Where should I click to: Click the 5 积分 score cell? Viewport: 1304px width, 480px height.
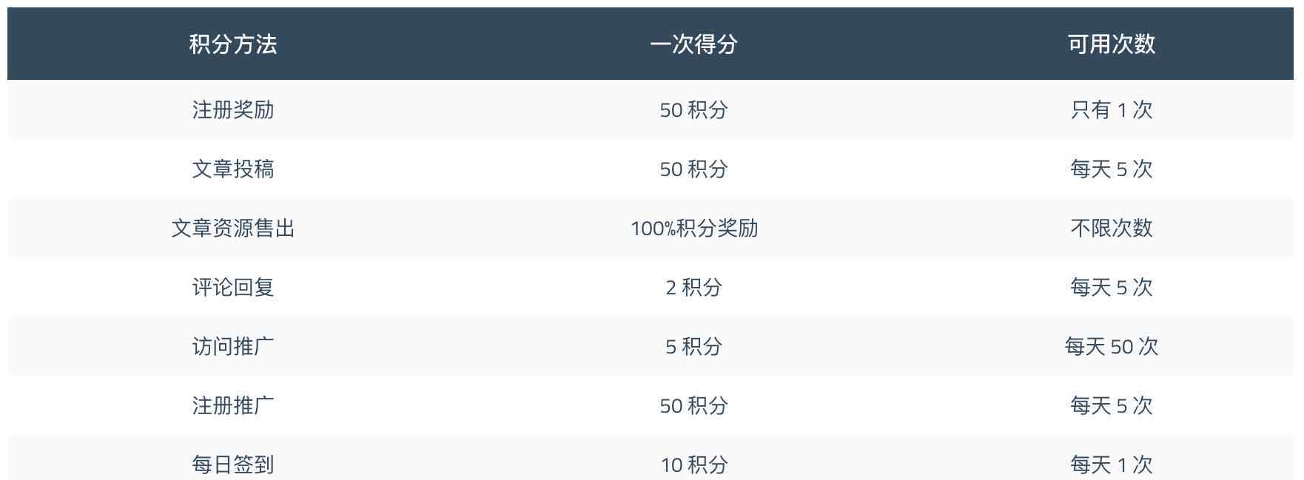(x=693, y=347)
